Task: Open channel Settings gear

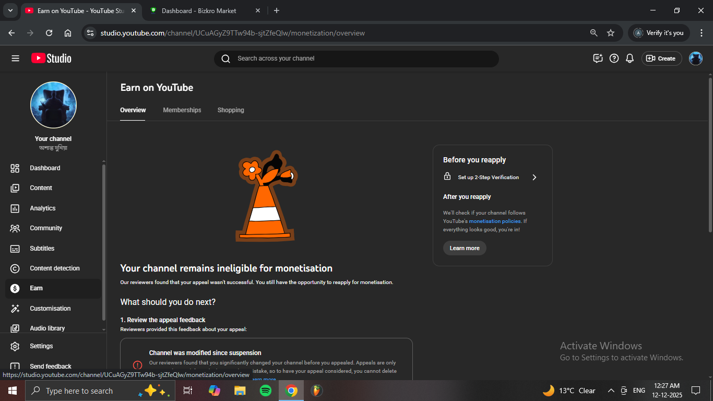Action: [41, 346]
